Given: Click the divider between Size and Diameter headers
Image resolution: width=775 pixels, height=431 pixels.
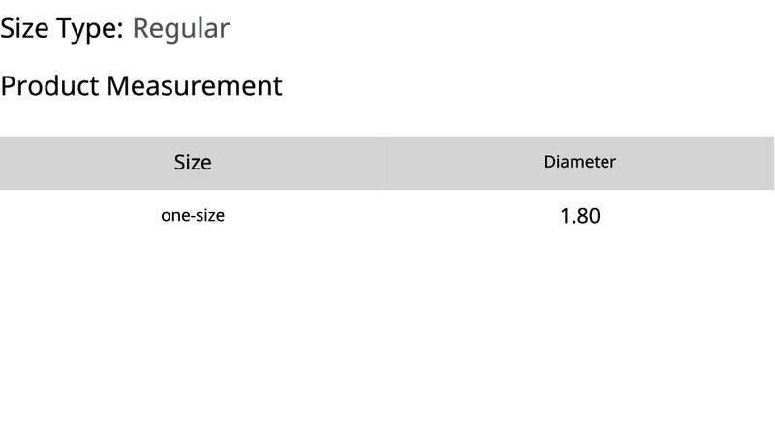Looking at the screenshot, I should 387,163.
